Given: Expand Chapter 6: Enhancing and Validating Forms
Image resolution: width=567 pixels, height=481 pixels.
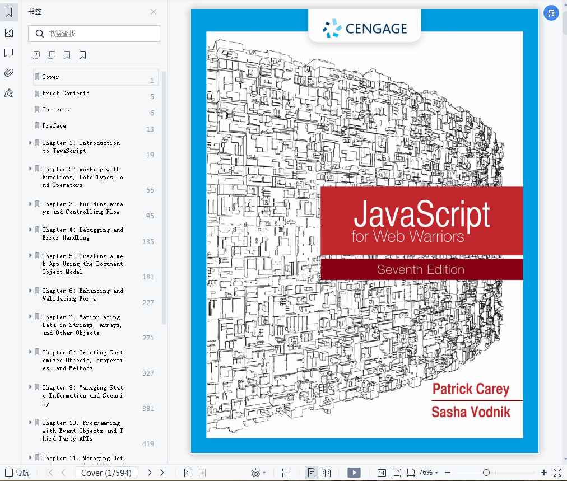Looking at the screenshot, I should coord(30,291).
